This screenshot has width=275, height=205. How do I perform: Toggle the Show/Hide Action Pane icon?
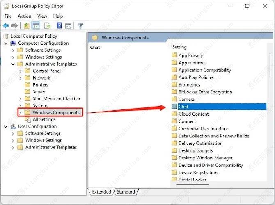68,26
